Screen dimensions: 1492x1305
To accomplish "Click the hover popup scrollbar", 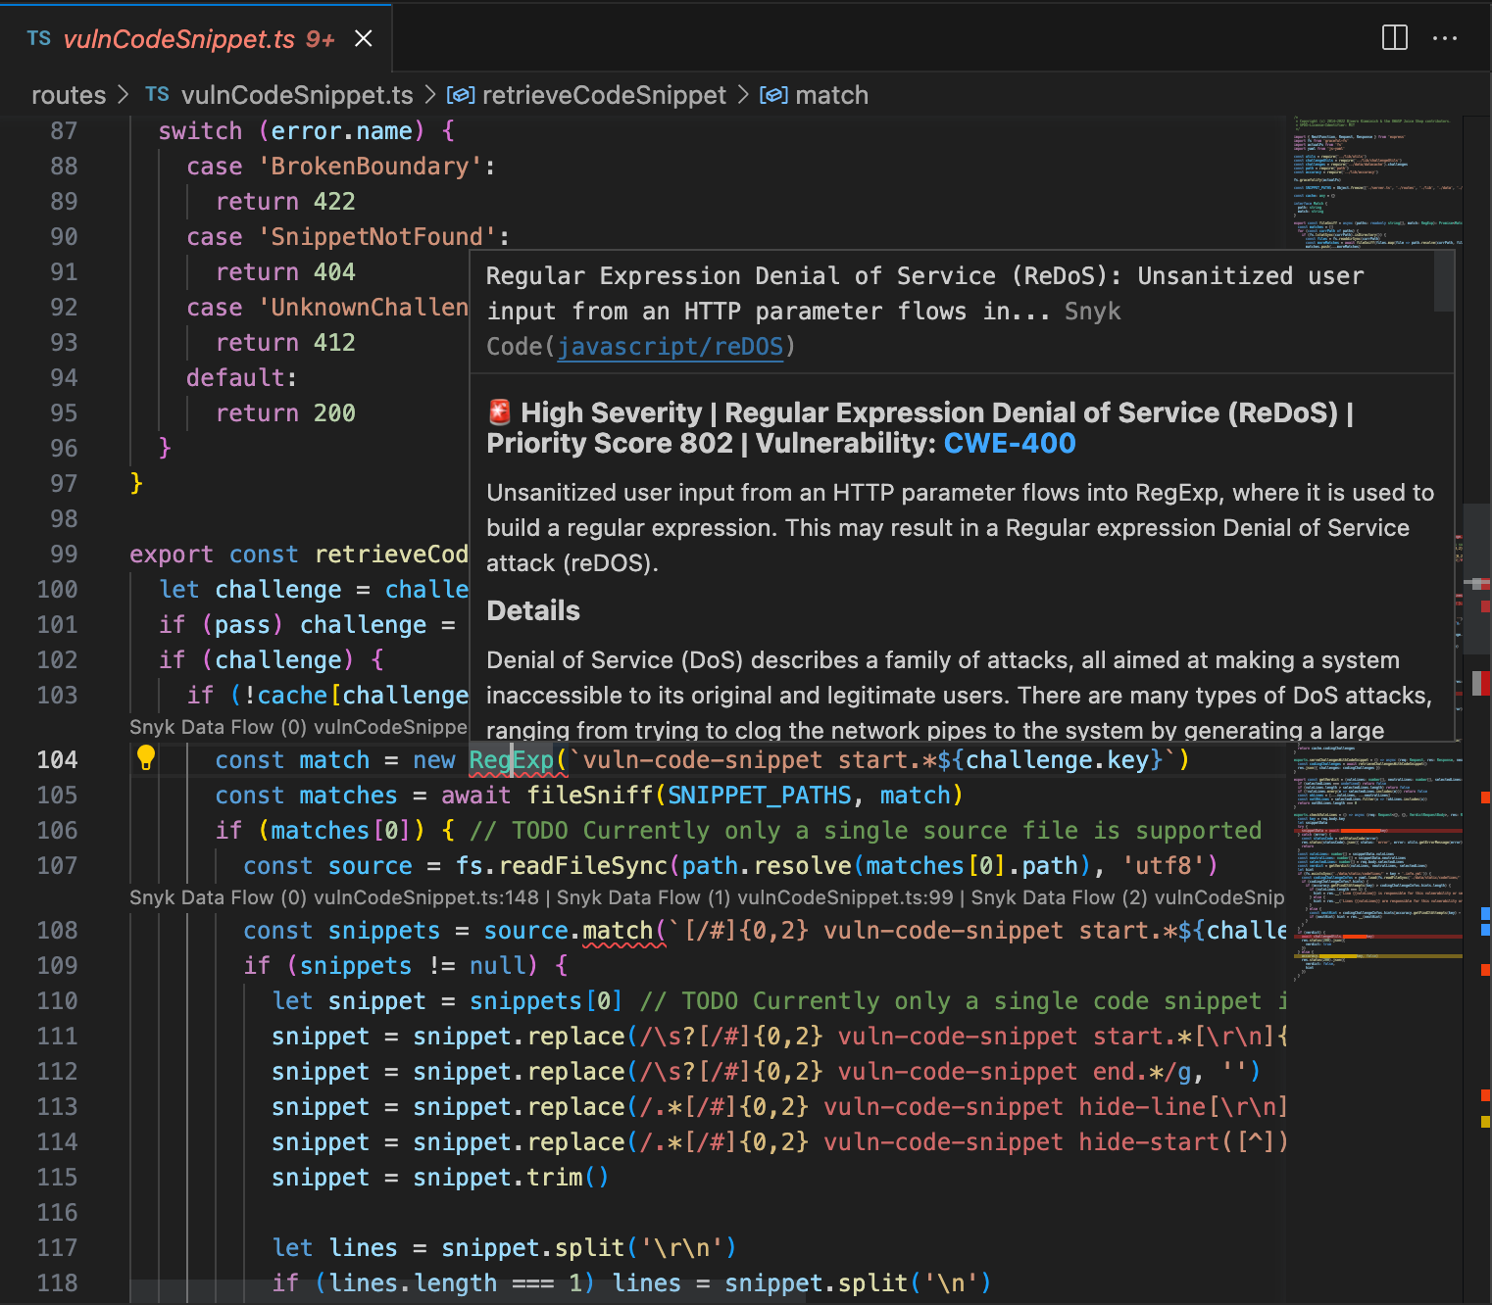I will [x=1443, y=282].
